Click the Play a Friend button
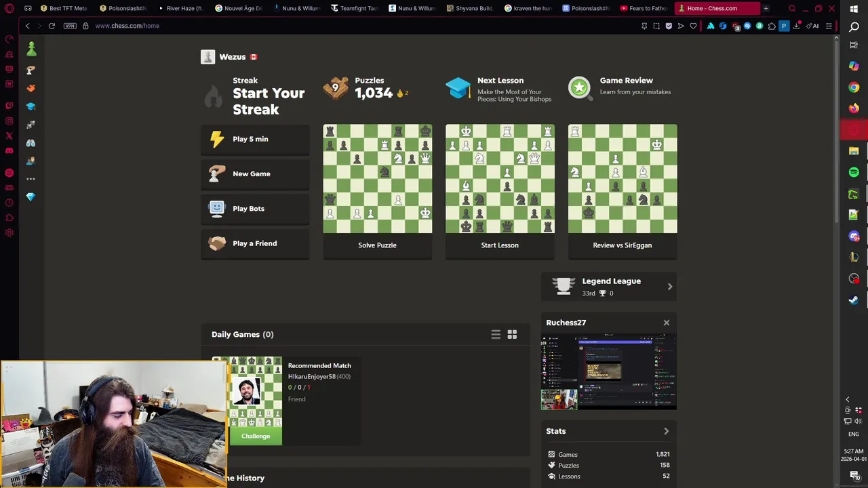This screenshot has height=488, width=868. pos(255,243)
